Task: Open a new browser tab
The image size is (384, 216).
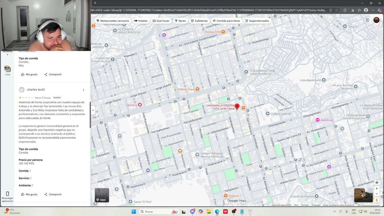Action: (95, 3)
